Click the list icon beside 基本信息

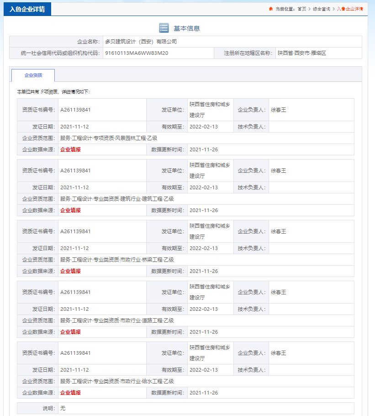point(164,28)
